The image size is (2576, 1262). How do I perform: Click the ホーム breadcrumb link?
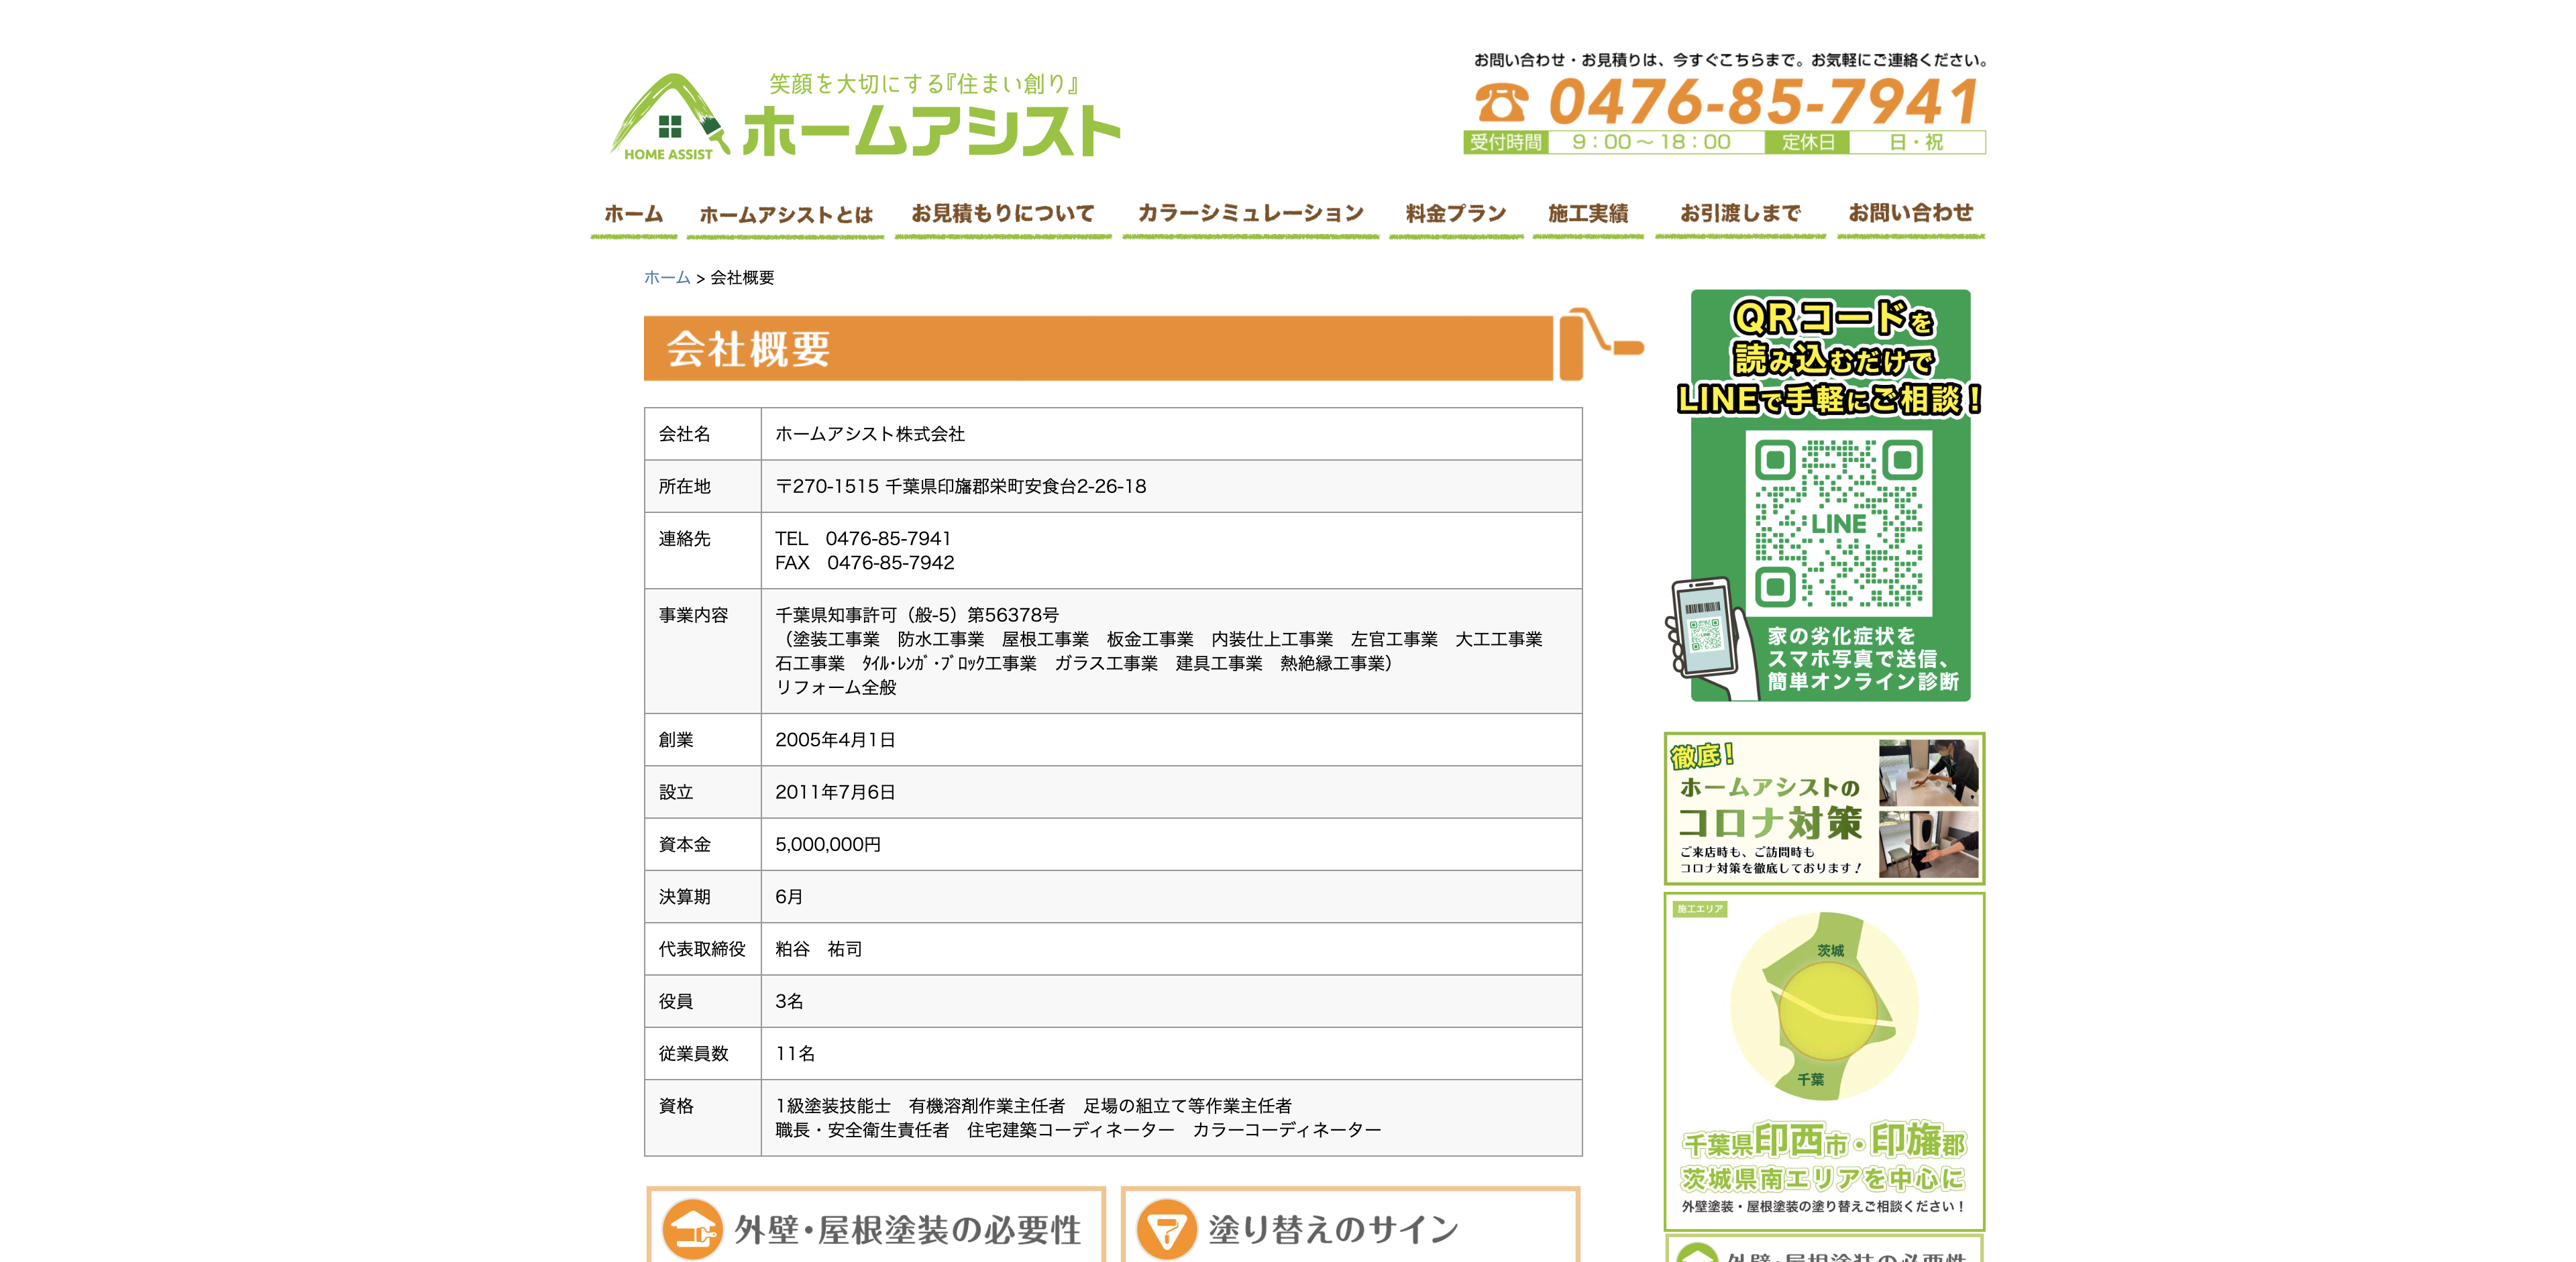click(667, 278)
